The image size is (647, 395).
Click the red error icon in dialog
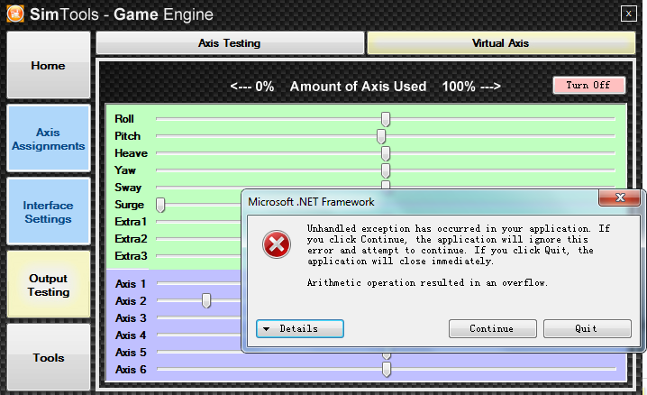[x=277, y=244]
